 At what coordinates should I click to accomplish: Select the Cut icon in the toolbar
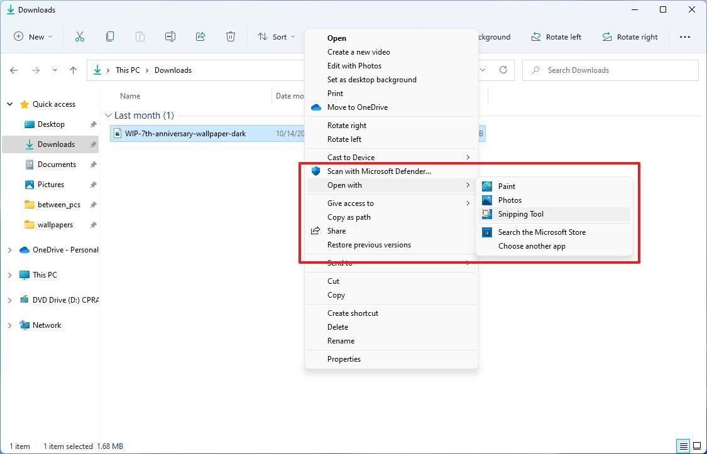80,36
